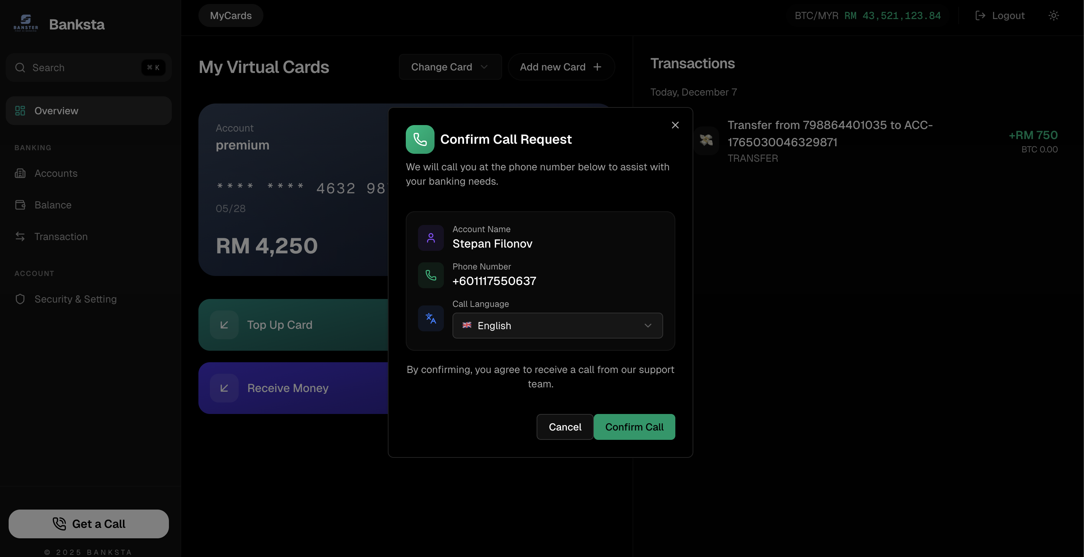1084x557 pixels.
Task: Click the translate language icon
Action: tap(431, 318)
